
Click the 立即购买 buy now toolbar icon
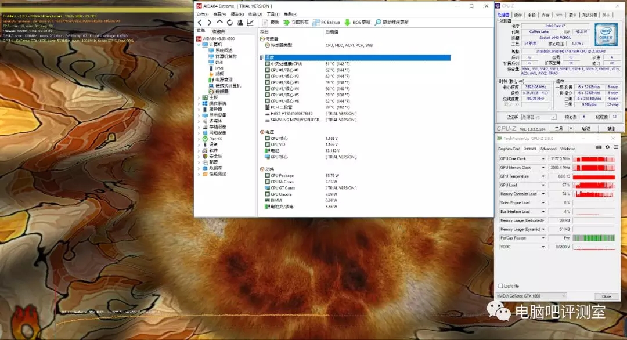coord(296,23)
